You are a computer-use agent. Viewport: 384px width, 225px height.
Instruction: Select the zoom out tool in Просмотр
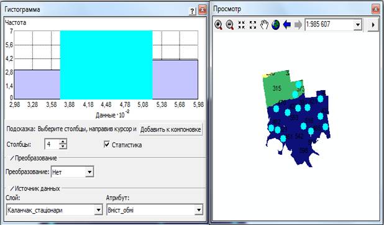pos(230,25)
